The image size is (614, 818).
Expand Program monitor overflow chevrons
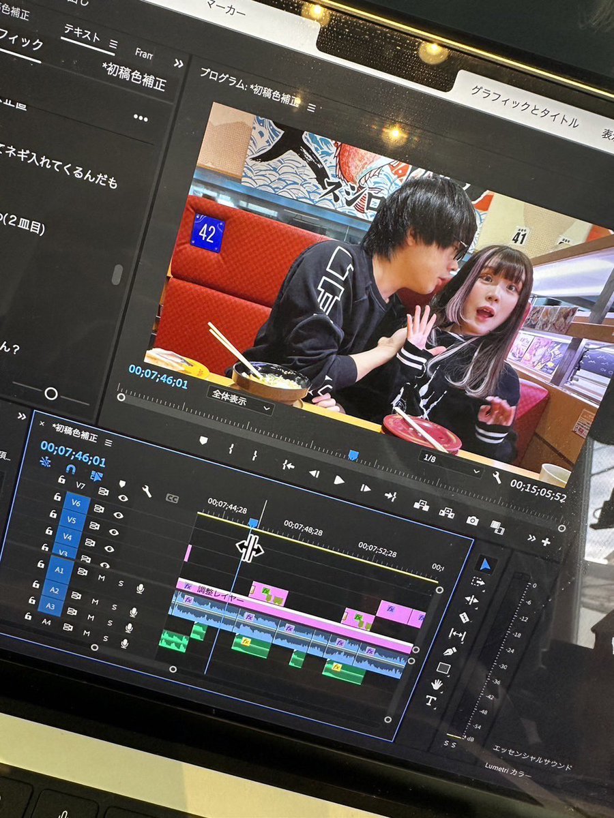(x=532, y=538)
